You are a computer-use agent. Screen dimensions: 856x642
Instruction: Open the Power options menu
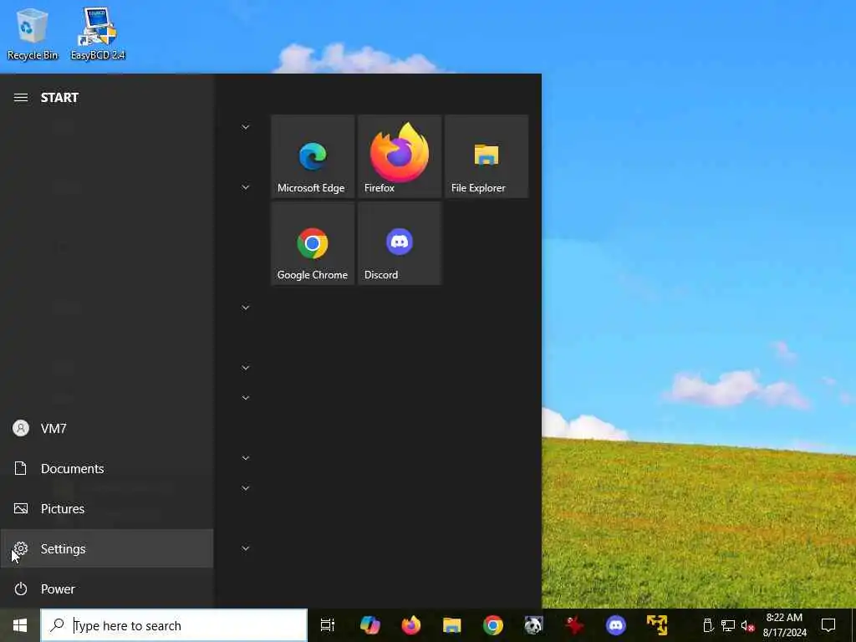click(107, 589)
